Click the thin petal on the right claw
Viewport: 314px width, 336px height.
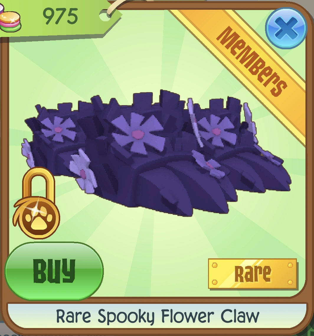click(194, 122)
